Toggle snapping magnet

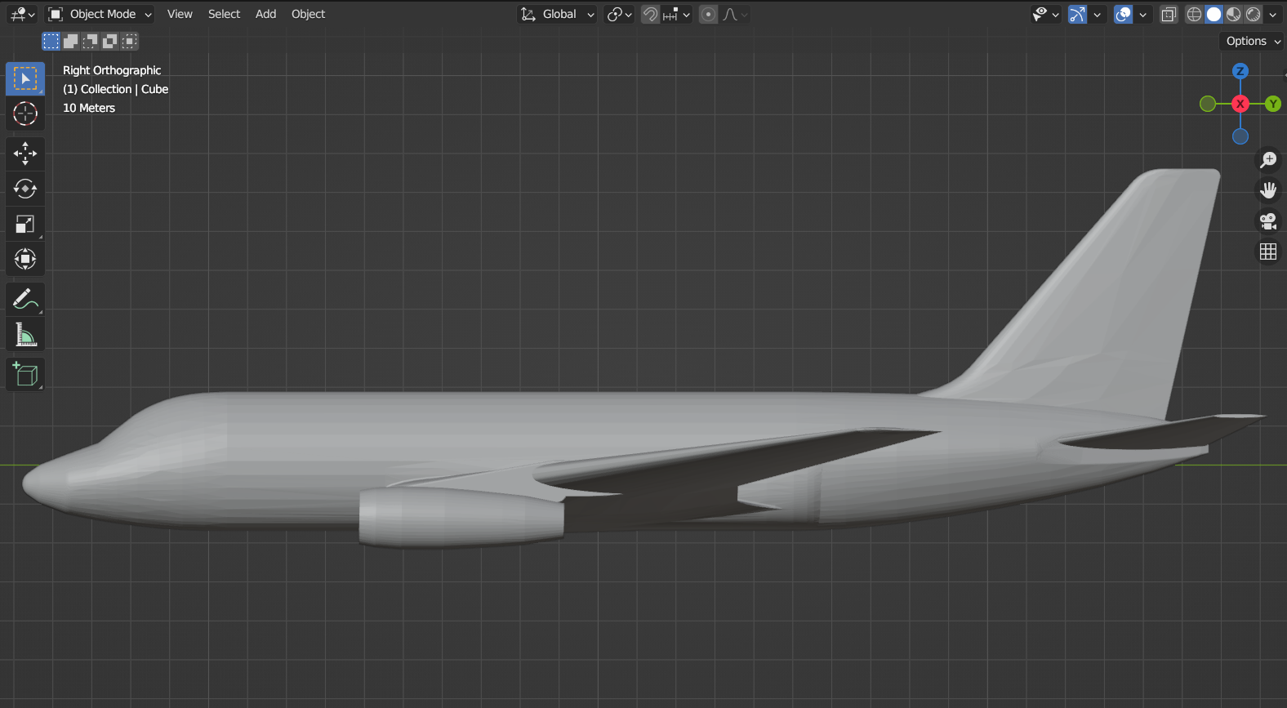(x=650, y=15)
